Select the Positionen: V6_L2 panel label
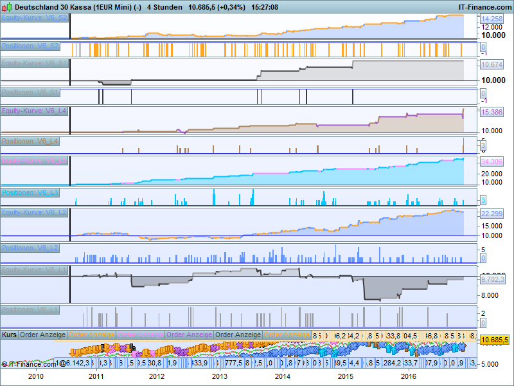Viewport: 514px width, 386px height. click(30, 248)
